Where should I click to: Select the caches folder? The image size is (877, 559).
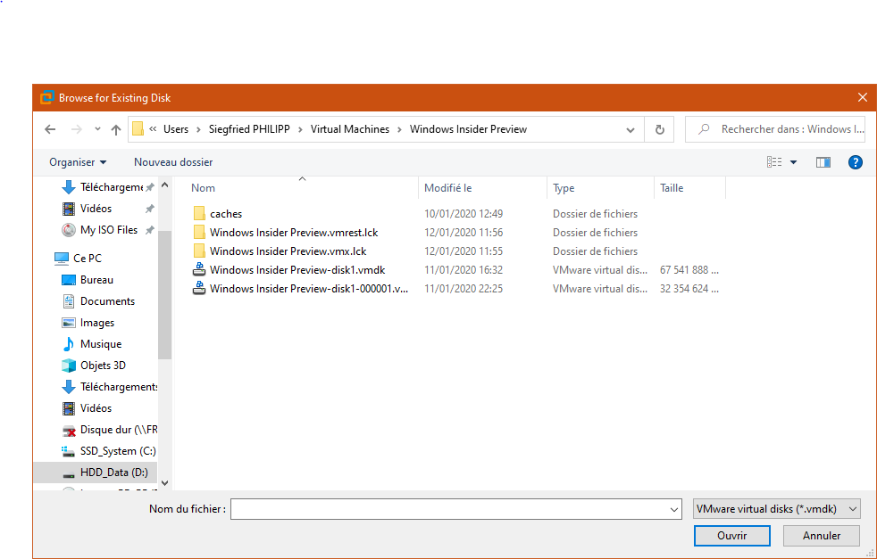pos(226,214)
